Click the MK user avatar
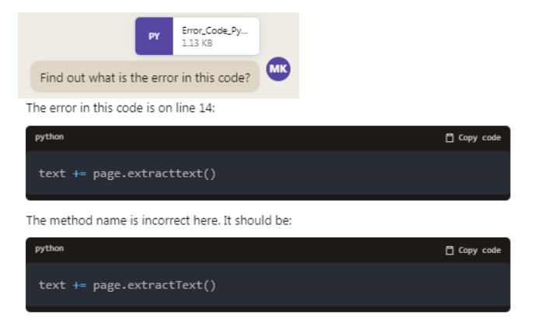This screenshot has width=551, height=322. (278, 69)
